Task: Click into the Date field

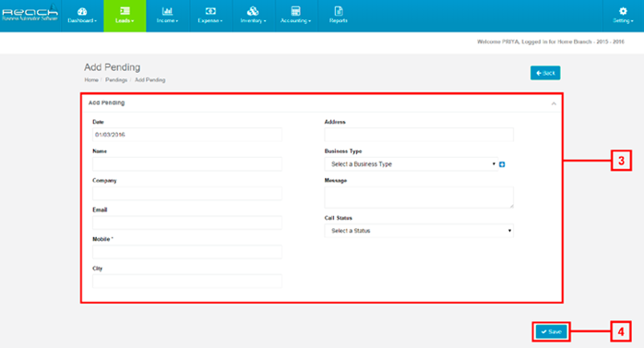Action: point(187,135)
